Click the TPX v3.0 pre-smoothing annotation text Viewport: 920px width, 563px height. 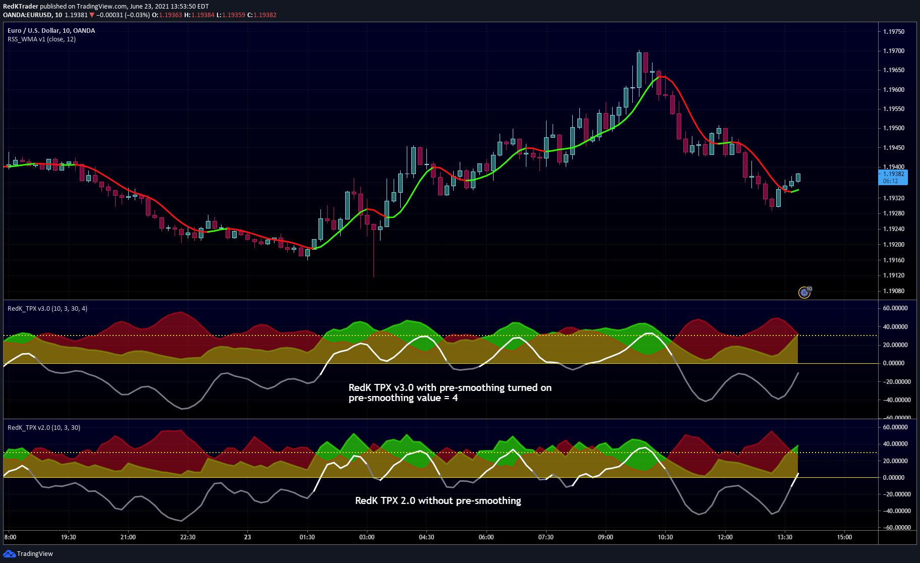click(x=450, y=392)
